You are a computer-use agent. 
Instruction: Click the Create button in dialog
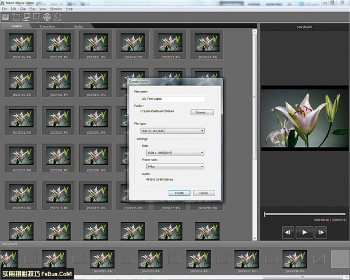coord(179,193)
